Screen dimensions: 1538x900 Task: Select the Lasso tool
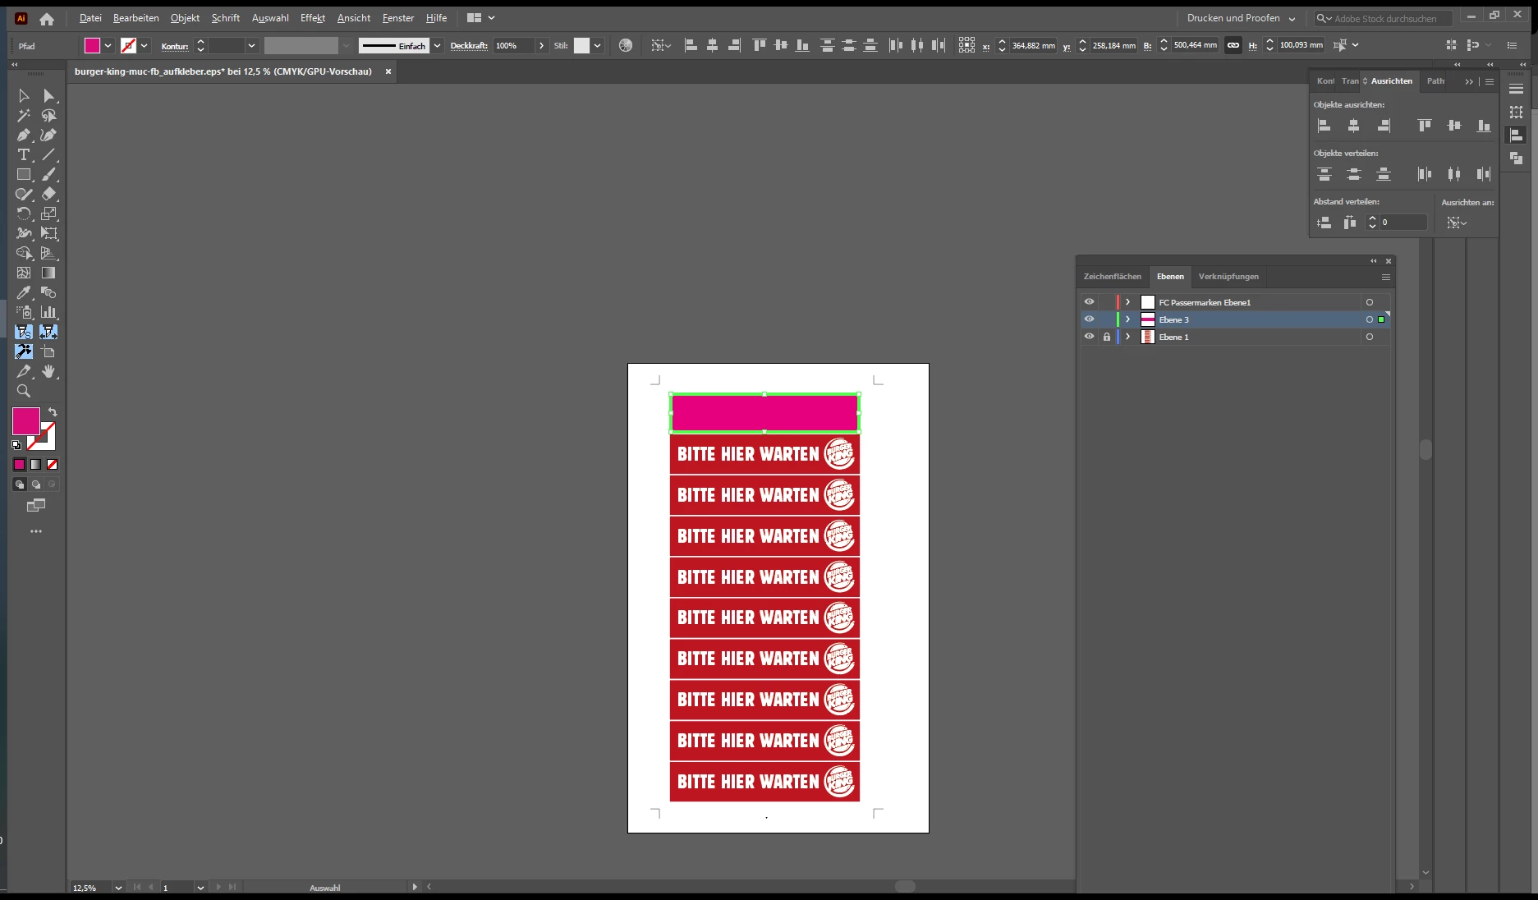click(48, 116)
